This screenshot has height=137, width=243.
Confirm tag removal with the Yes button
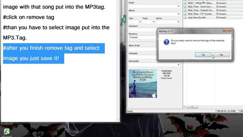tap(203, 55)
